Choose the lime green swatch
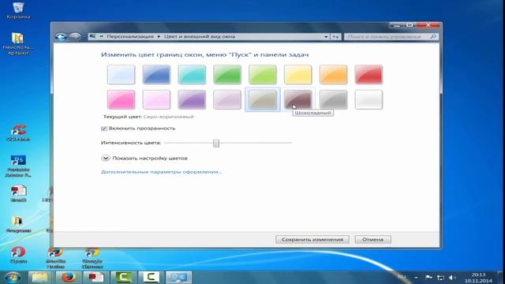 [263, 74]
